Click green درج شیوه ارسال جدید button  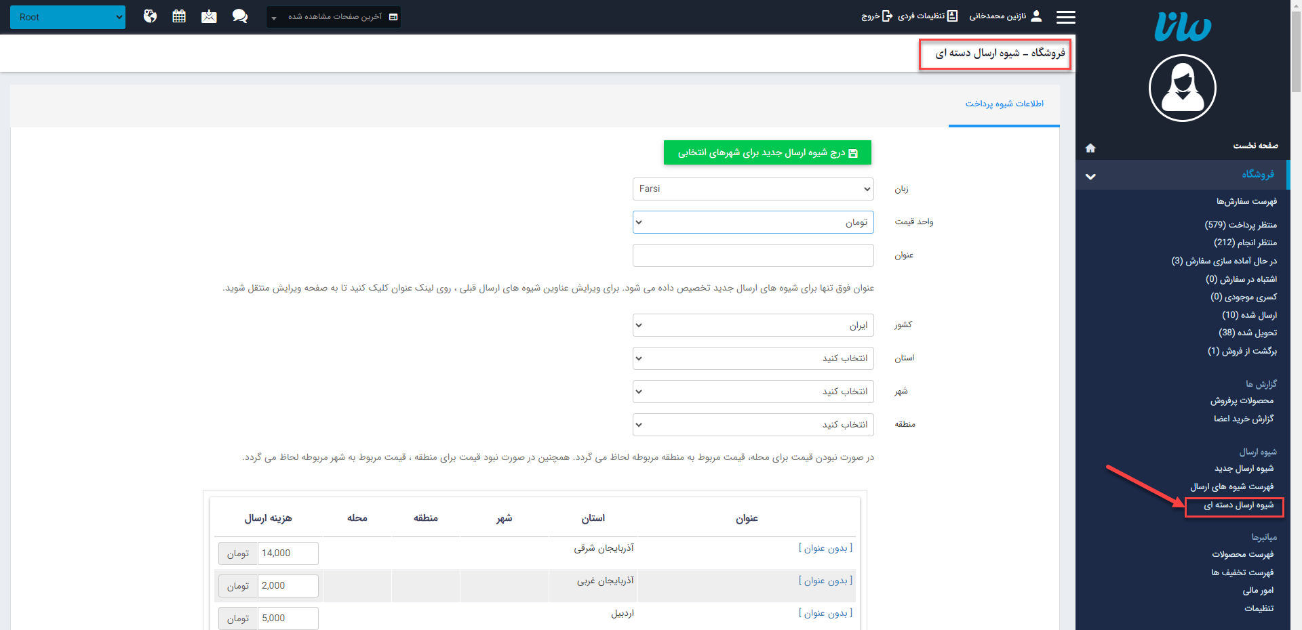tap(767, 153)
